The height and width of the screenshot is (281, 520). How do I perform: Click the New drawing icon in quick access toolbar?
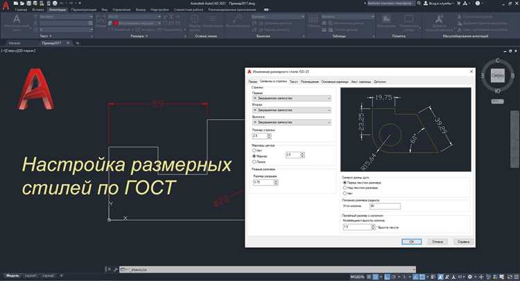coord(15,3)
